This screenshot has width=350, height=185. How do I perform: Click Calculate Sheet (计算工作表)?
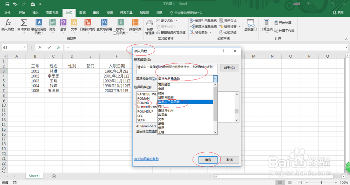[x=284, y=31]
